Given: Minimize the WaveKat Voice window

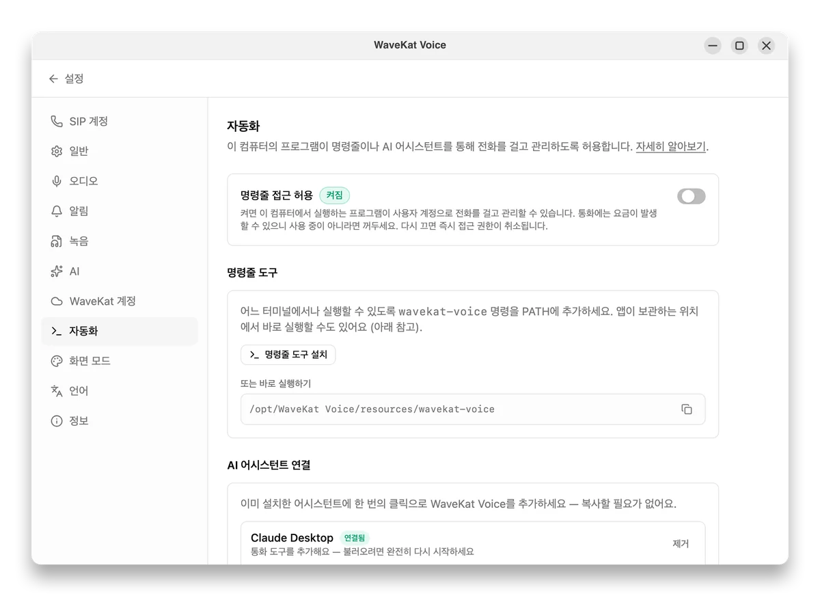Looking at the screenshot, I should pos(713,46).
